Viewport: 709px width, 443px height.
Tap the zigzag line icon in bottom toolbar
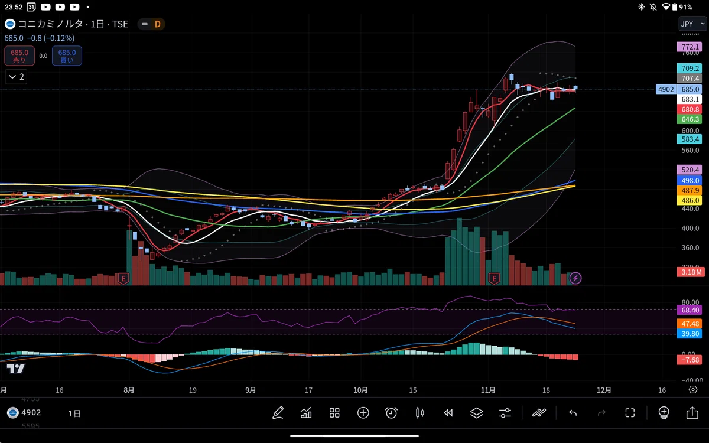[x=539, y=413]
